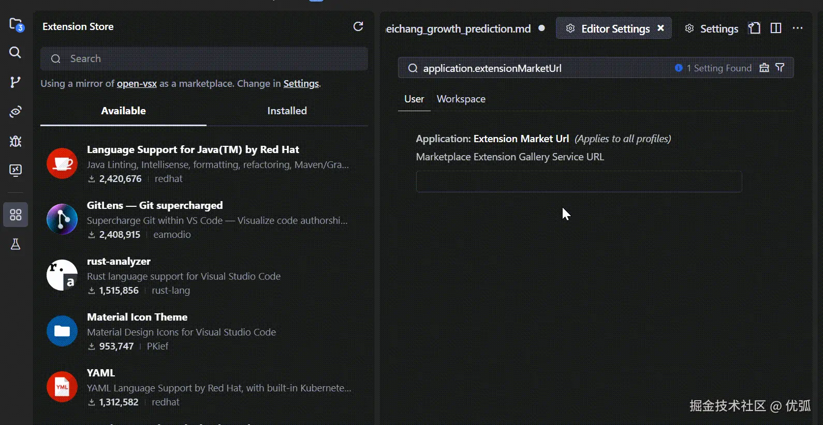
Task: Open the Run and Debug bug icon
Action: (16, 141)
